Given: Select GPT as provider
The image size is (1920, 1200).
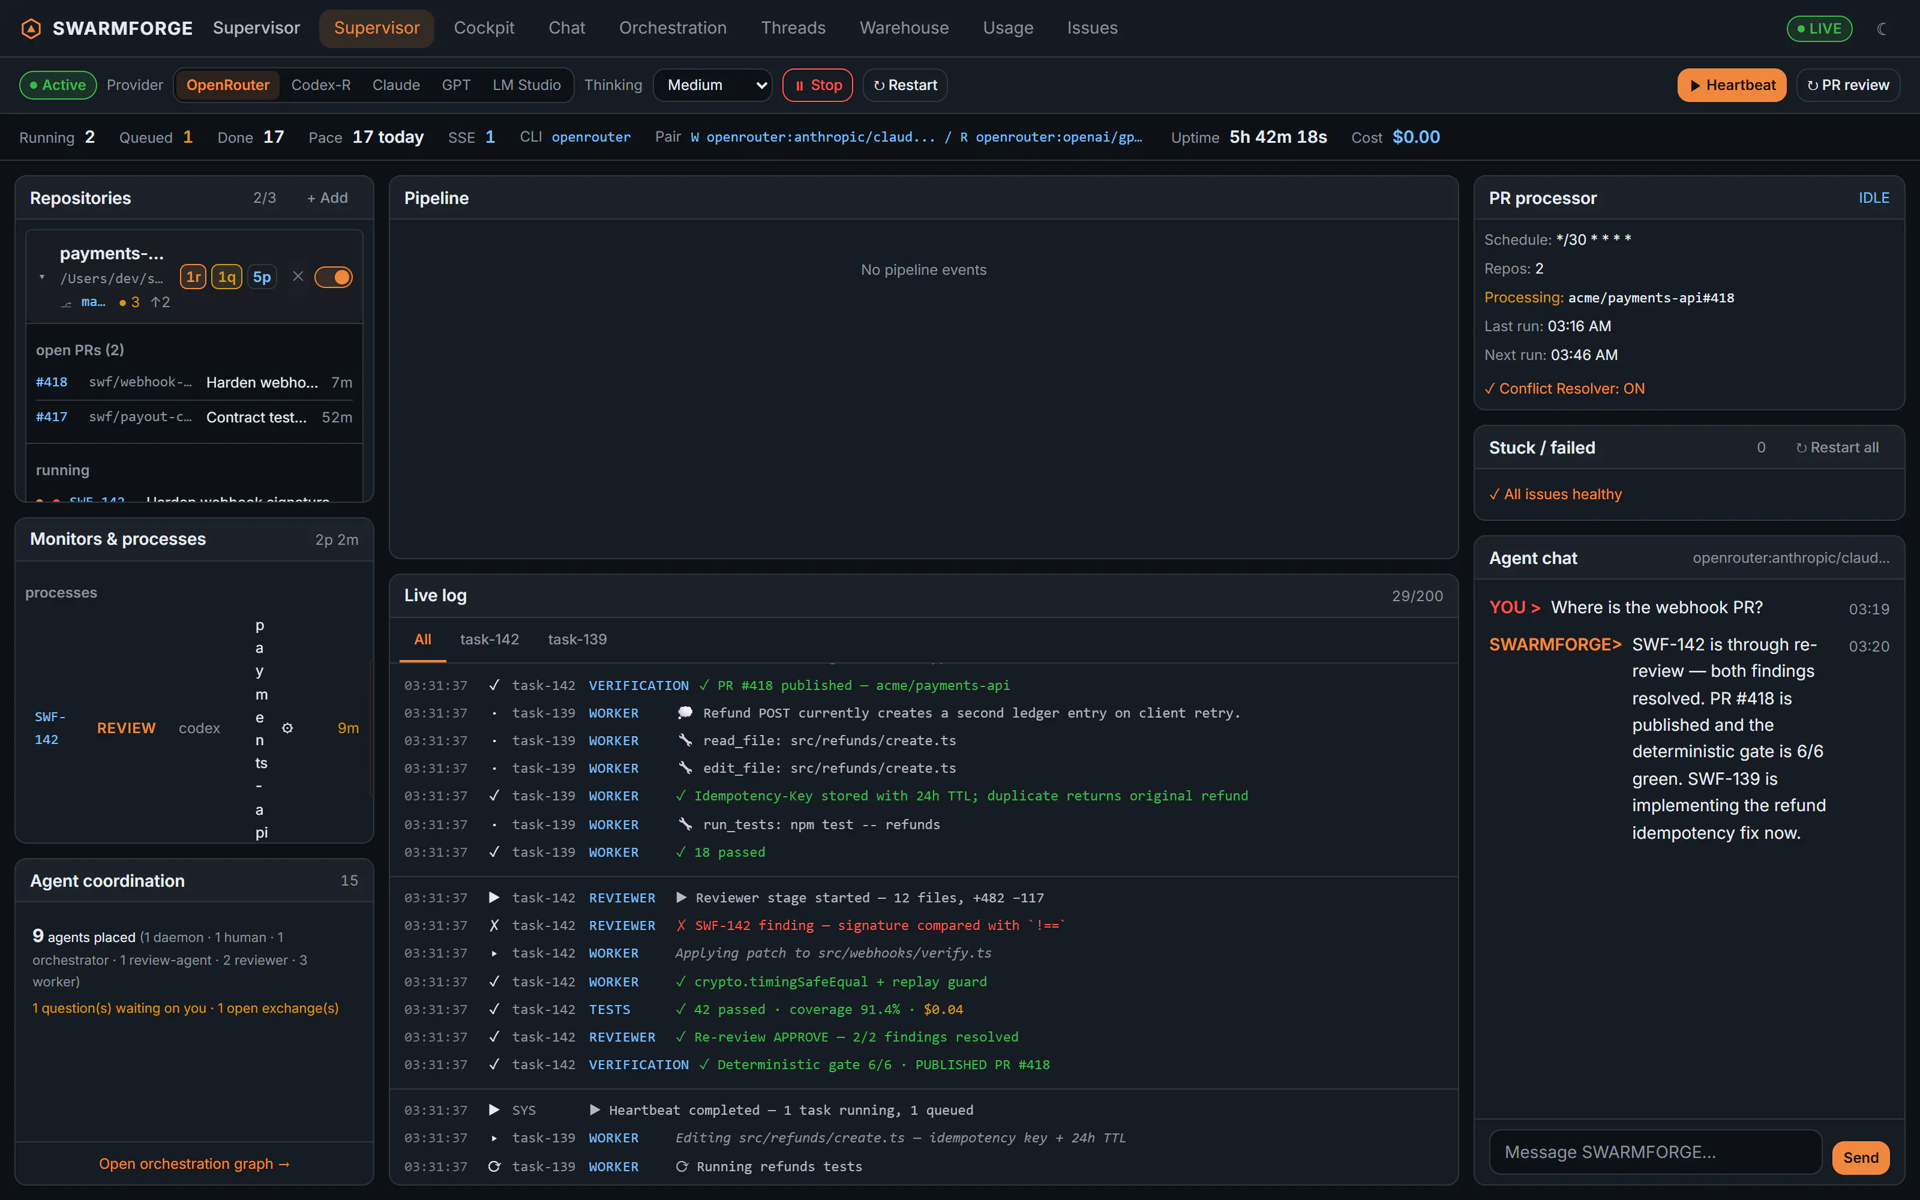Looking at the screenshot, I should click(456, 85).
